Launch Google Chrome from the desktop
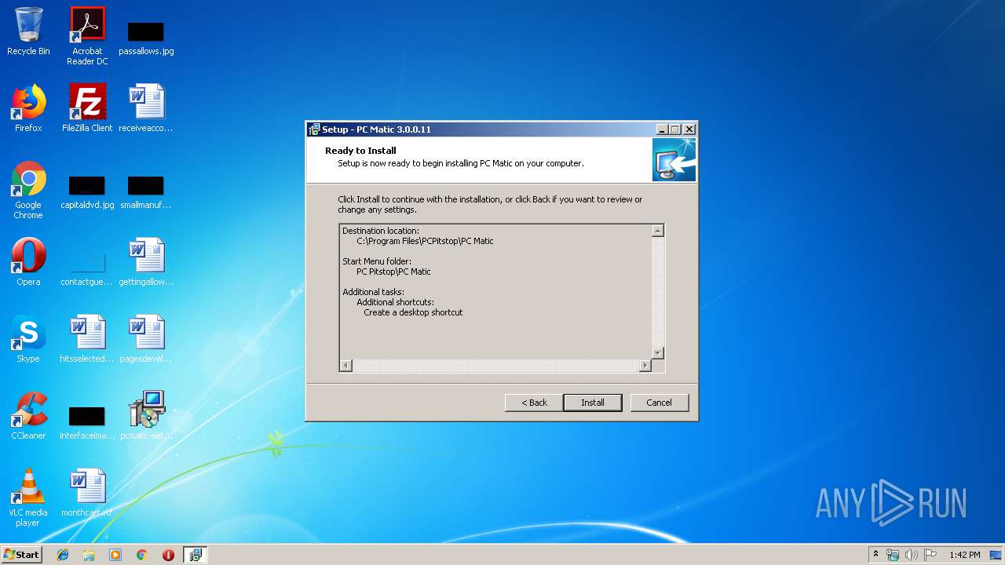 28,191
